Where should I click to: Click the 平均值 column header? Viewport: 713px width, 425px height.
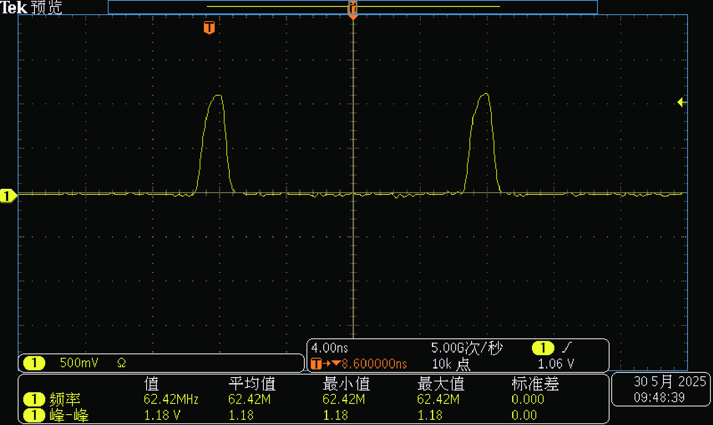252,383
